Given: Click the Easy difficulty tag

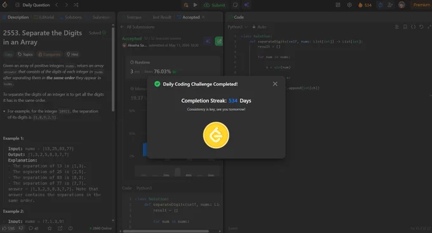Looking at the screenshot, I should point(8,54).
